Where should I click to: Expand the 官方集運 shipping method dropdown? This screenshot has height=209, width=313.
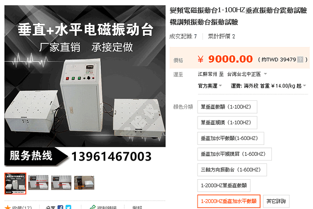pyautogui.click(x=221, y=86)
